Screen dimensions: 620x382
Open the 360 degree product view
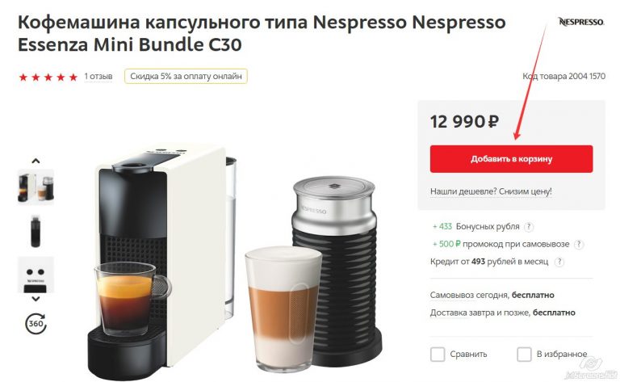36,323
